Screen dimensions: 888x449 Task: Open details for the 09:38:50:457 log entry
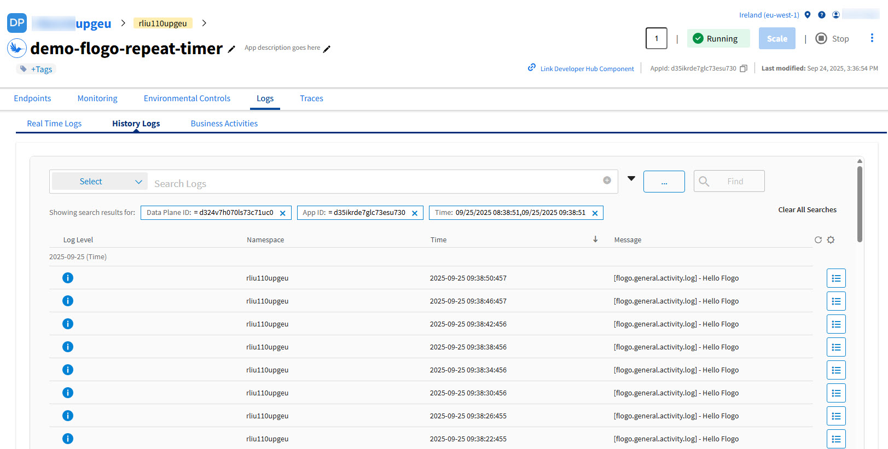835,278
